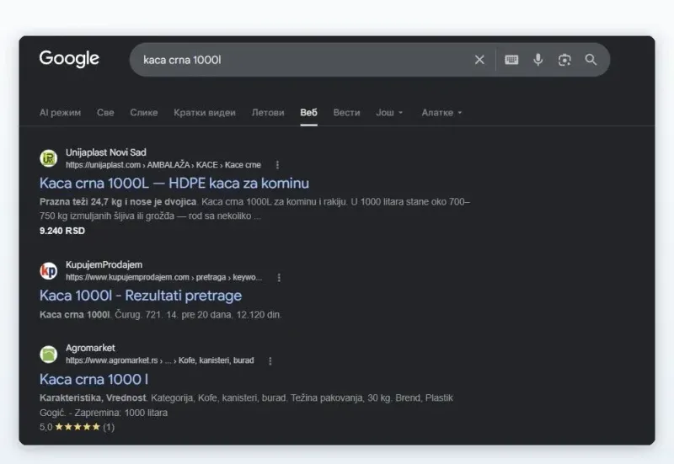Image resolution: width=674 pixels, height=464 pixels.
Task: Open more options for the Agromarket result
Action: coord(270,361)
